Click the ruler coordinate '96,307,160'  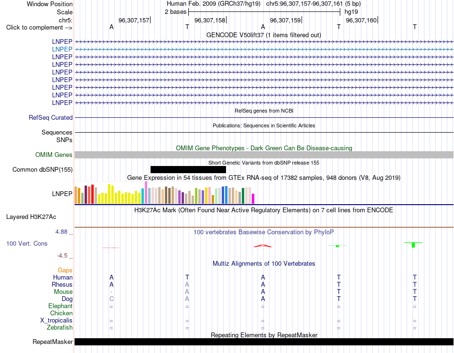361,20
